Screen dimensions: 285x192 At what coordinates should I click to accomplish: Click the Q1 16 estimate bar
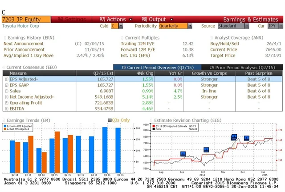(105, 150)
